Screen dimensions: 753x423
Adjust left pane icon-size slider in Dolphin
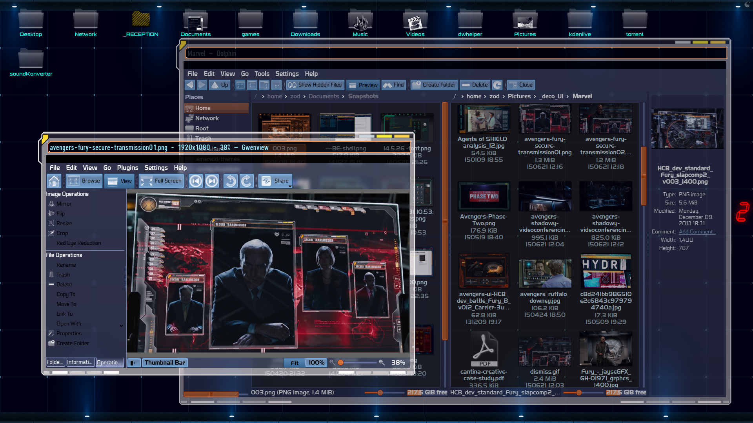(x=380, y=392)
